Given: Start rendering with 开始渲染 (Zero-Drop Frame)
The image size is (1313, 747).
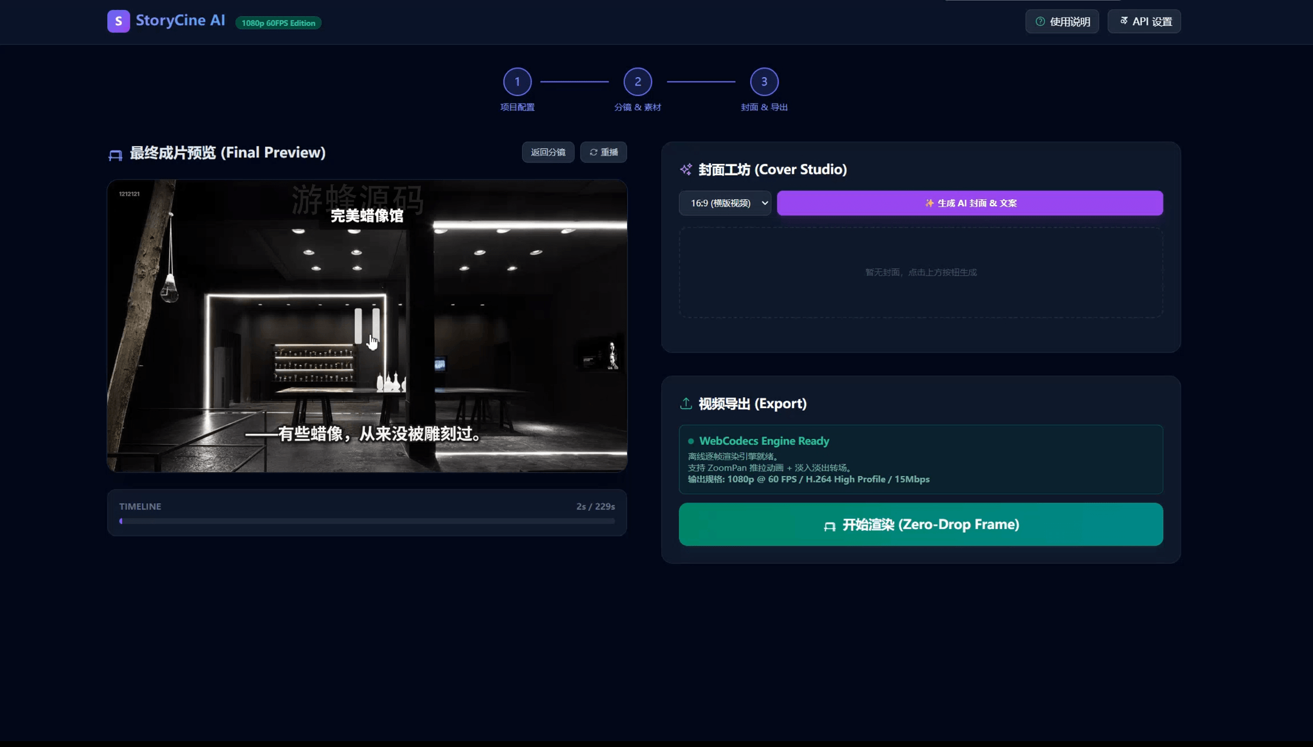Looking at the screenshot, I should pos(921,524).
